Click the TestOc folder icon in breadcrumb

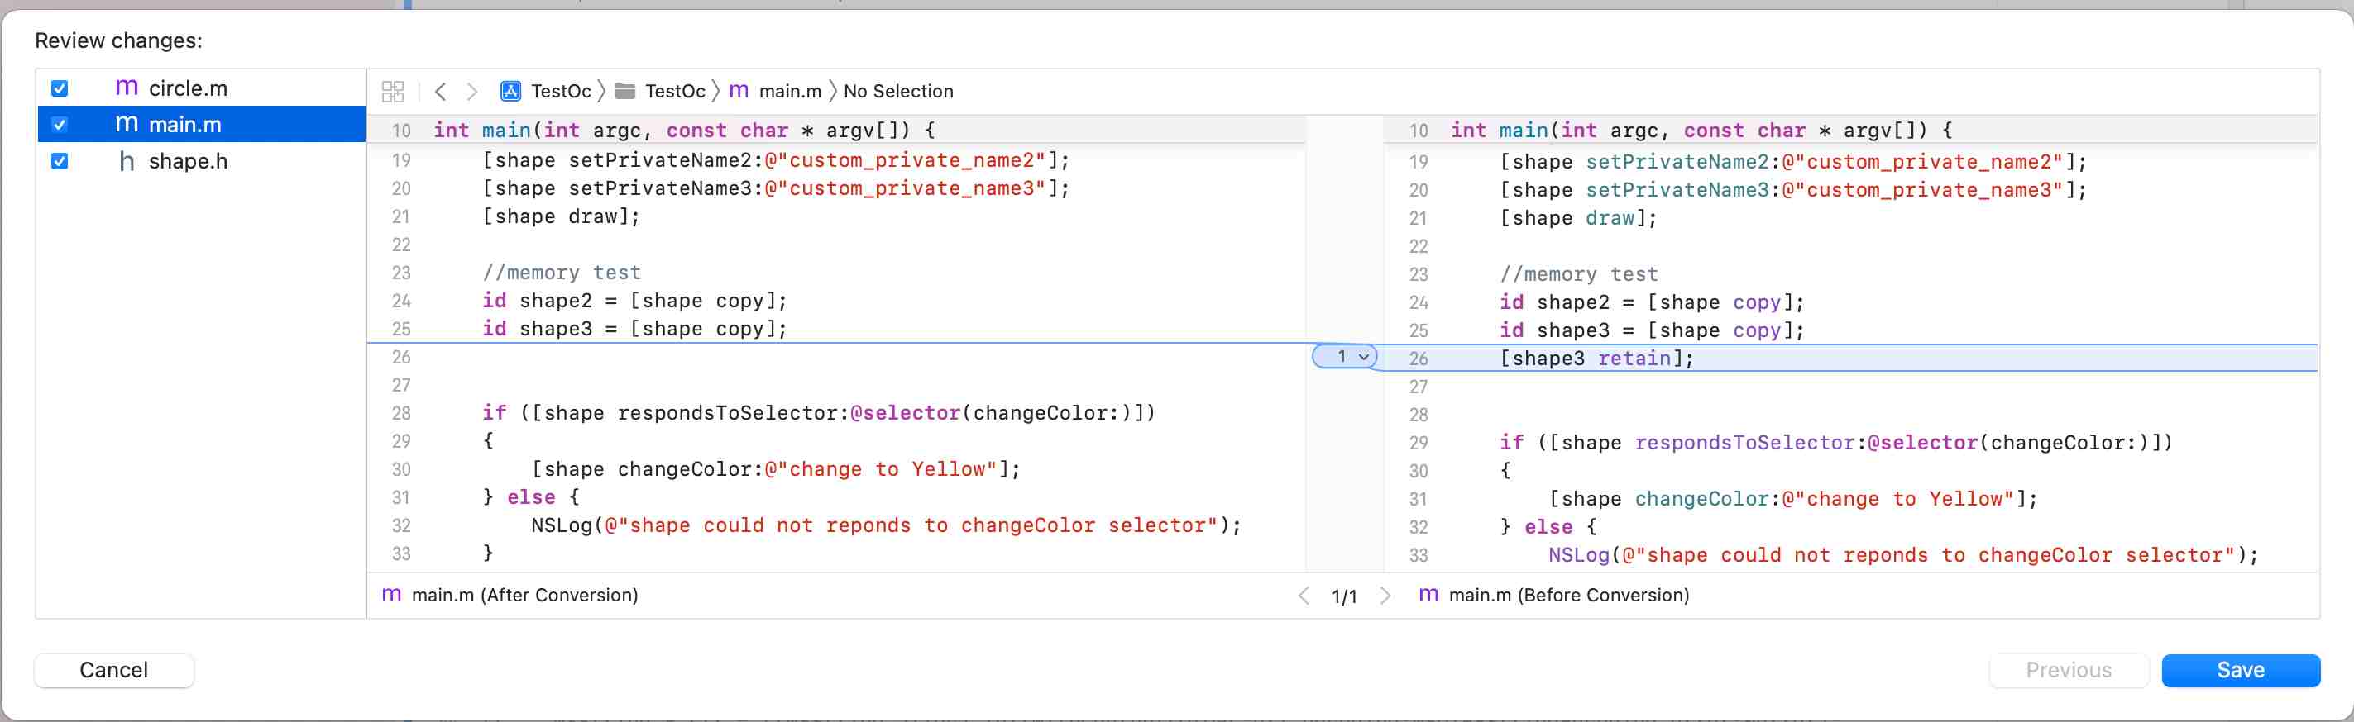625,91
